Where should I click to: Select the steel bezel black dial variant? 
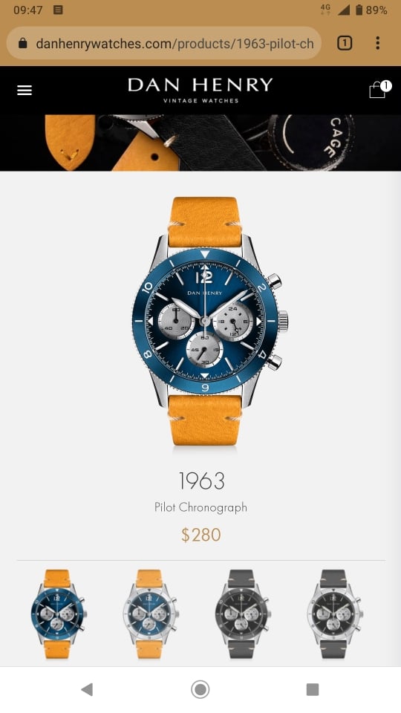[x=334, y=613]
